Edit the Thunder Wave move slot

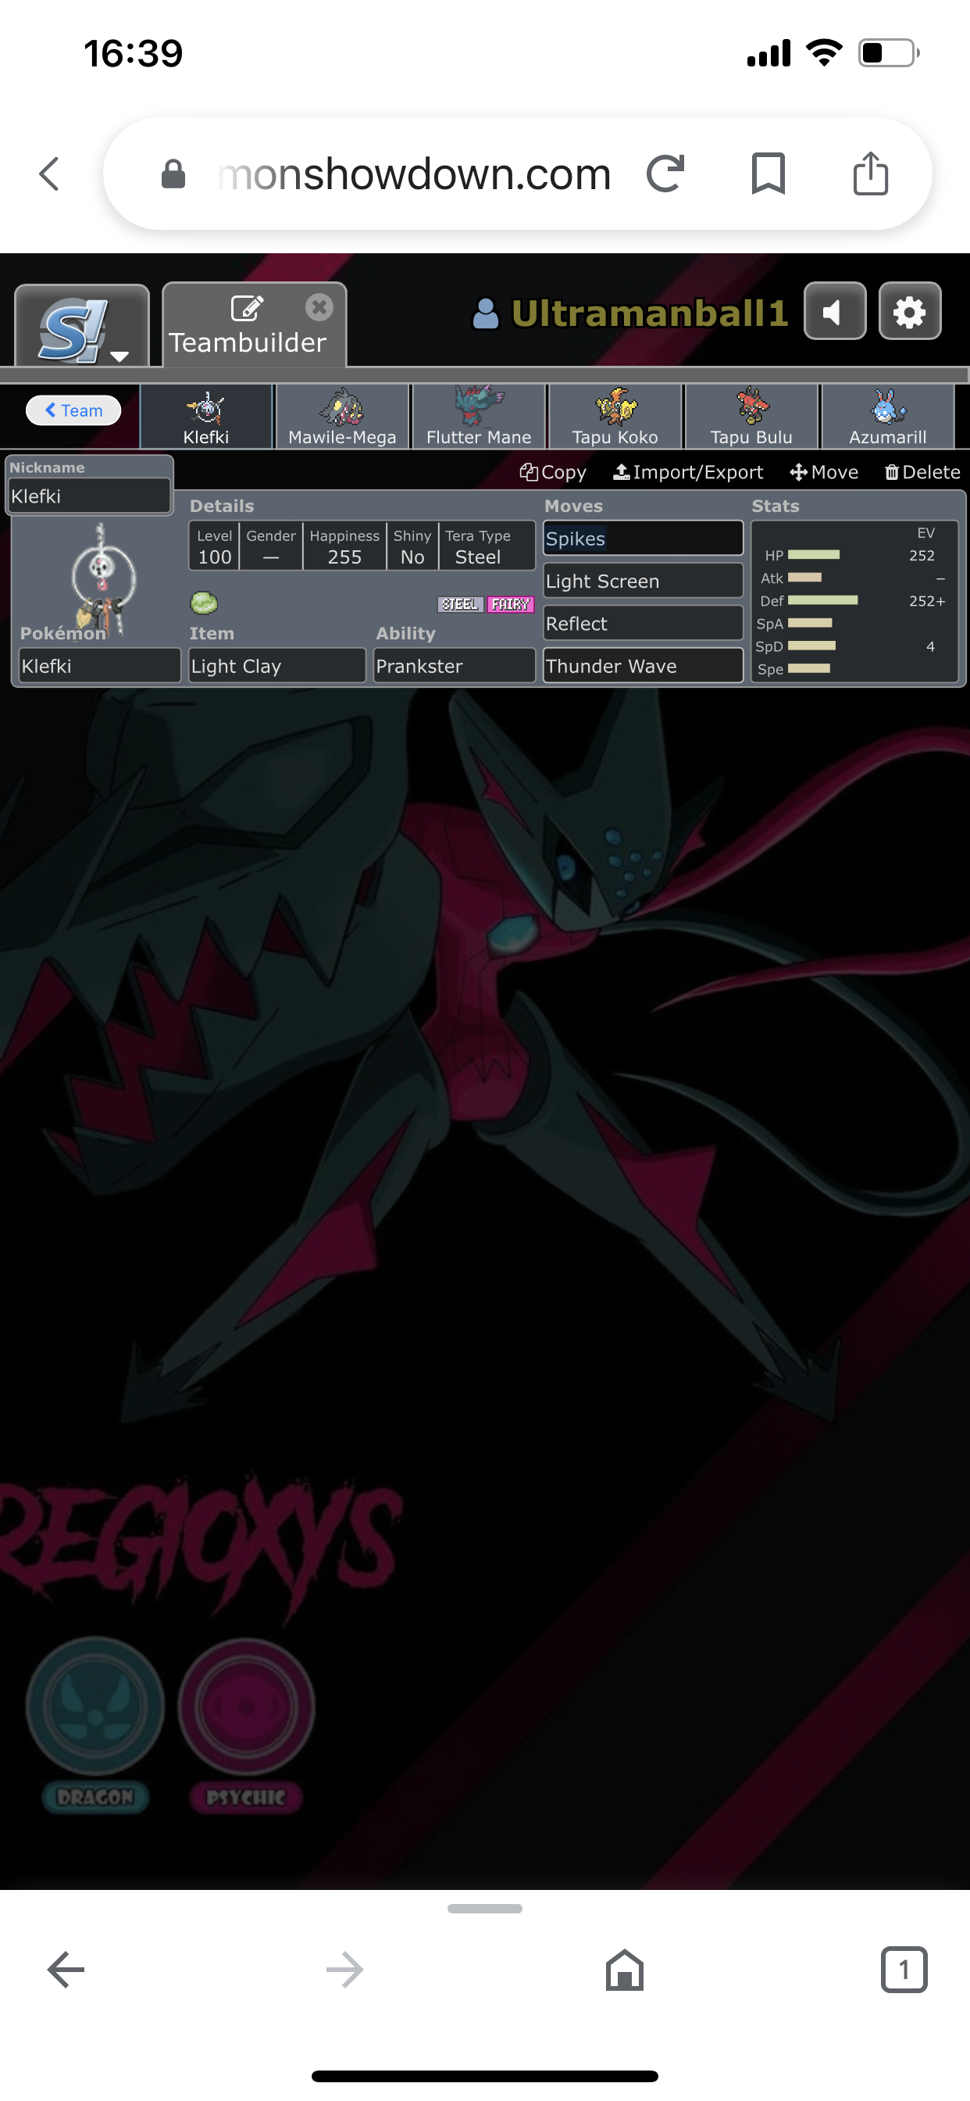pyautogui.click(x=643, y=665)
